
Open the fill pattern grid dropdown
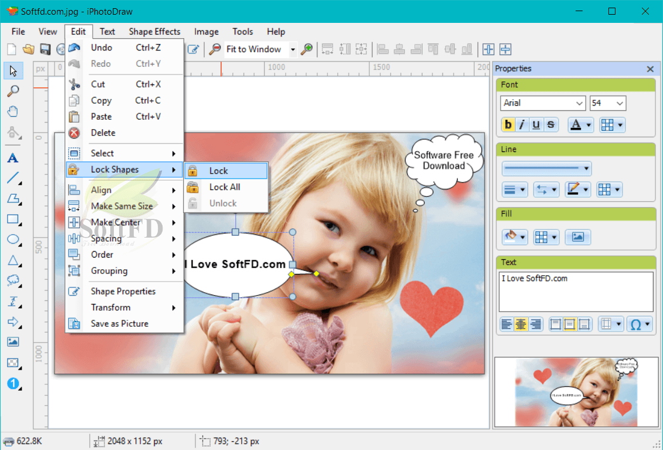pyautogui.click(x=546, y=237)
